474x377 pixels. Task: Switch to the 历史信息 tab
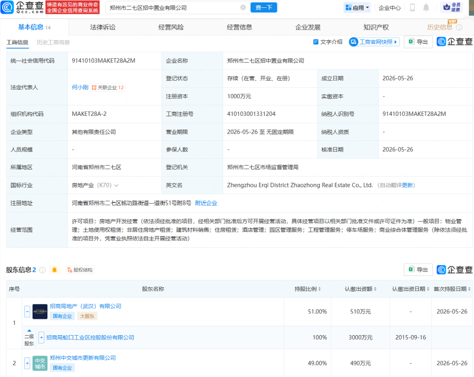click(439, 27)
